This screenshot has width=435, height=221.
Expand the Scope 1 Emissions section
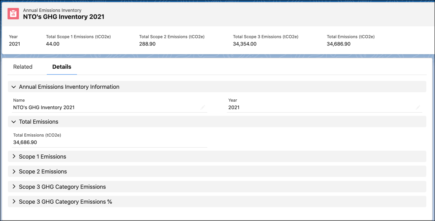217,157
